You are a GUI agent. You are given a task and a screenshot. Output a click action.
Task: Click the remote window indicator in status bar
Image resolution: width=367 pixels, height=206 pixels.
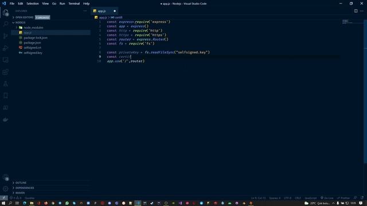click(x=4, y=198)
